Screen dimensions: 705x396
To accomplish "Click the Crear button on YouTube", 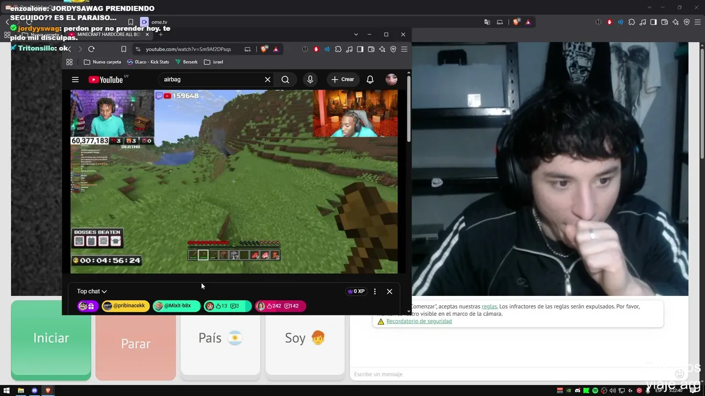I will tap(343, 80).
